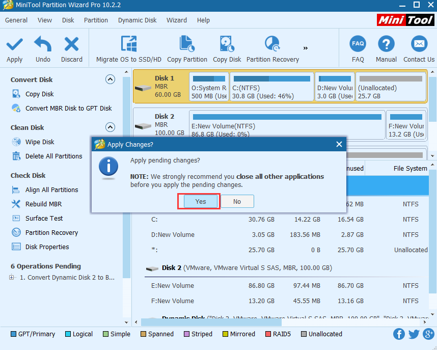Open the FAQ page

tap(358, 49)
